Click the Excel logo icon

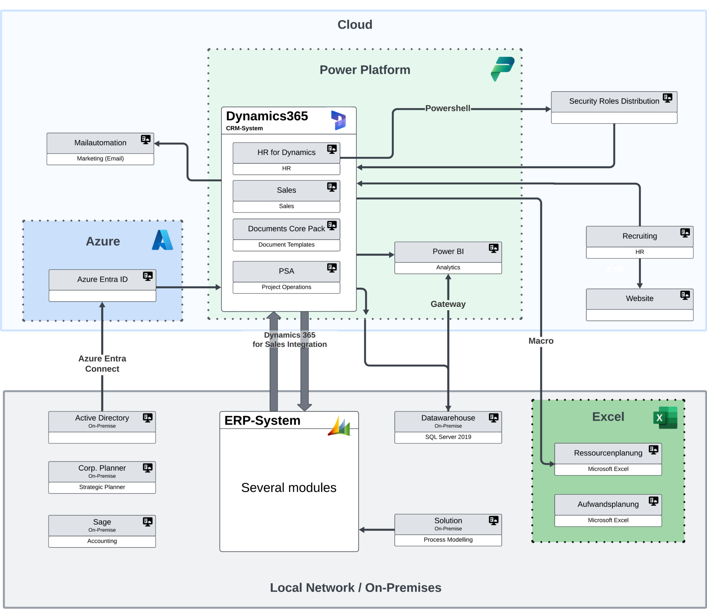coord(665,417)
